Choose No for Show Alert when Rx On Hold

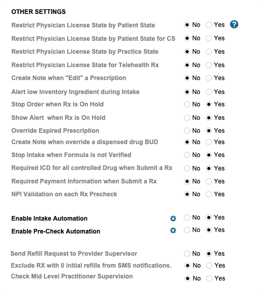[x=187, y=118]
